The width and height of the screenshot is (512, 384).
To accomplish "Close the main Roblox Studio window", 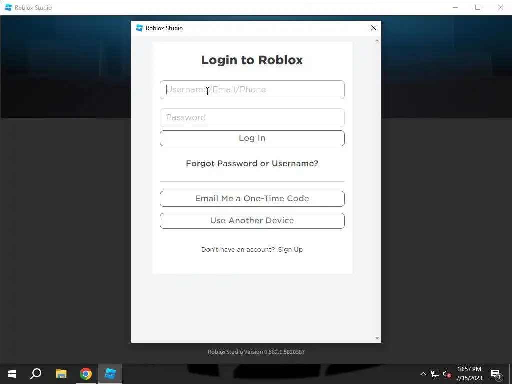I will [500, 7].
